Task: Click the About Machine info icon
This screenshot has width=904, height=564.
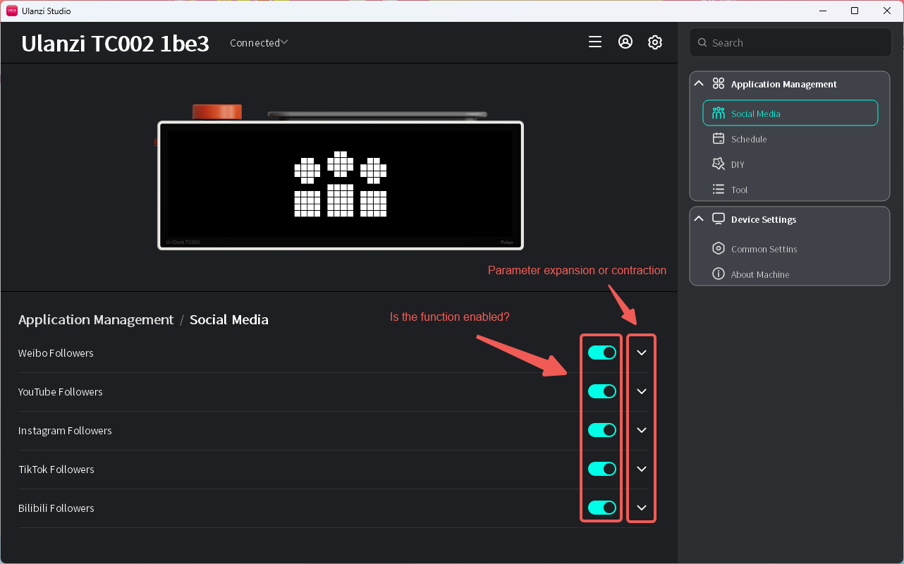Action: point(719,274)
